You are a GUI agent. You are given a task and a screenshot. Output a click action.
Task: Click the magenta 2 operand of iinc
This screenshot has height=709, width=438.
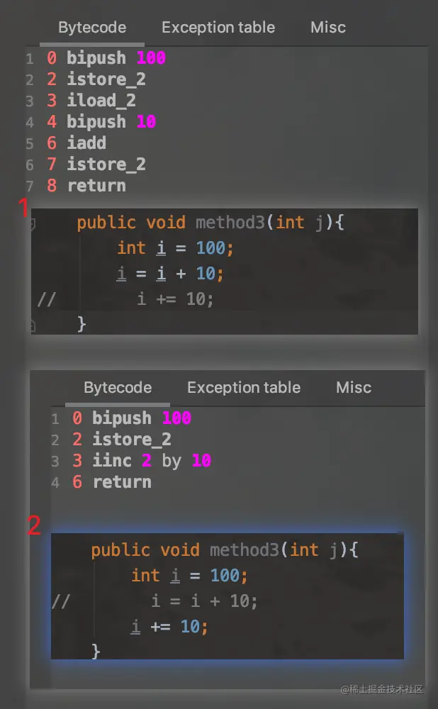click(x=147, y=461)
